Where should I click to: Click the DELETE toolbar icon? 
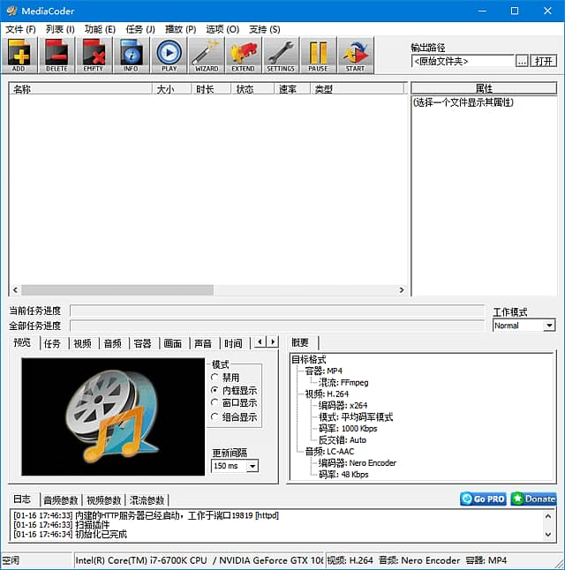coord(56,55)
